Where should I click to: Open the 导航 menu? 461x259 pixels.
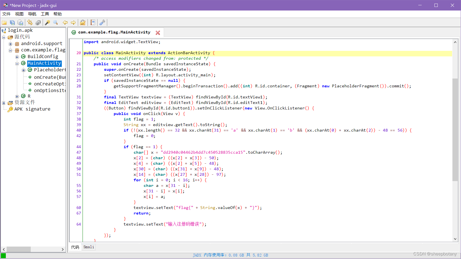coord(32,14)
